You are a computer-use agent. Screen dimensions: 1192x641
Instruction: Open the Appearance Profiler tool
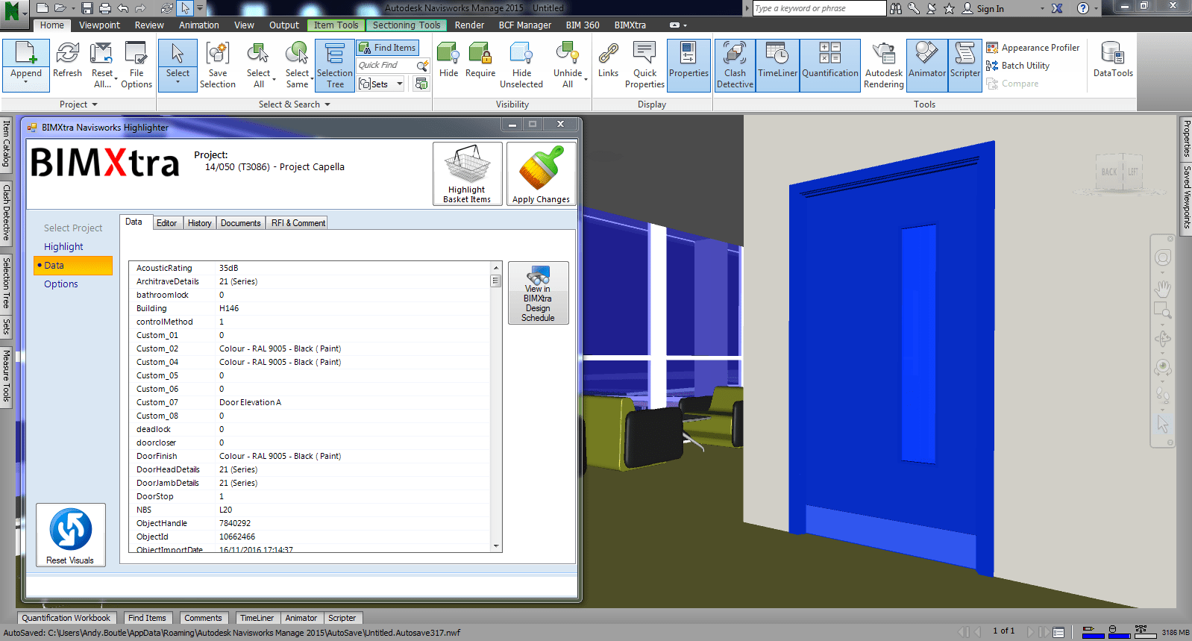[x=1033, y=48]
